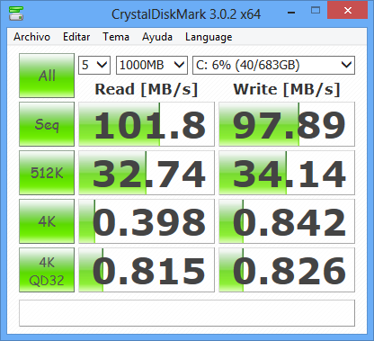Click the CrystalDiskMark app icon in title bar
Image resolution: width=374 pixels, height=341 pixels.
coord(16,13)
